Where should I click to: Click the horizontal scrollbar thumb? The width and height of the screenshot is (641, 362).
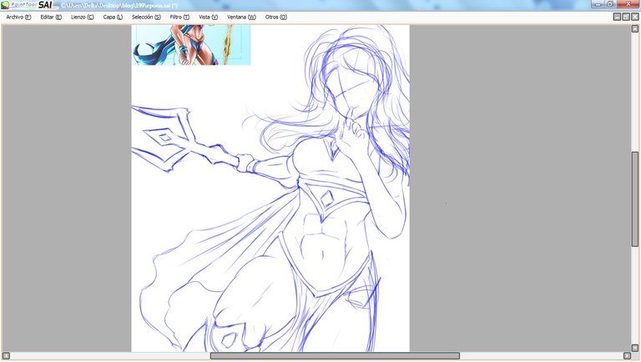click(x=335, y=356)
